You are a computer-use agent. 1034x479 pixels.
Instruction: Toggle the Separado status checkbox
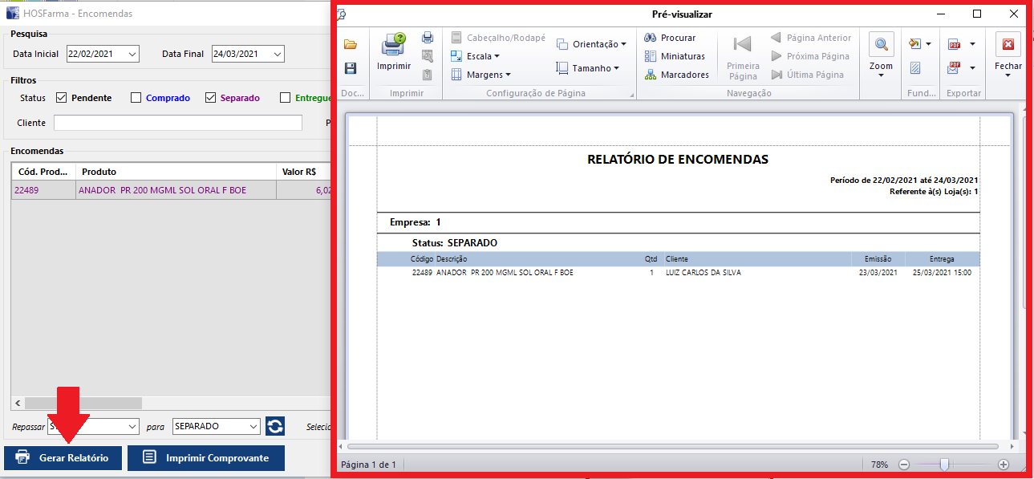point(210,98)
